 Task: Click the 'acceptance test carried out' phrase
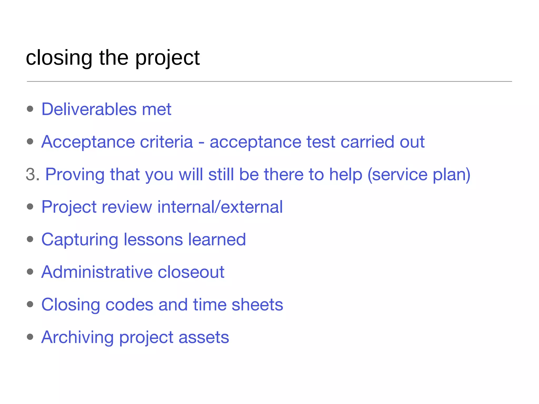coord(317,142)
